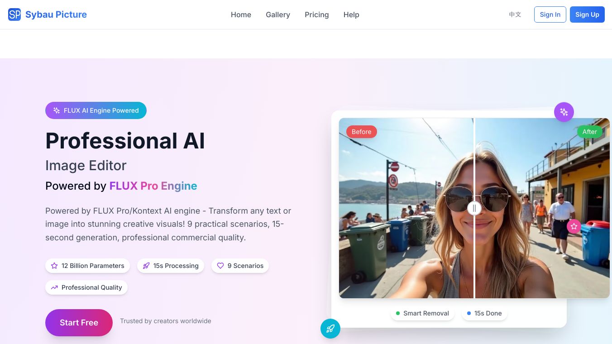Screen dimensions: 612x344
Task: Click the star icon in 12 Billion Parameters
Action: pos(54,266)
